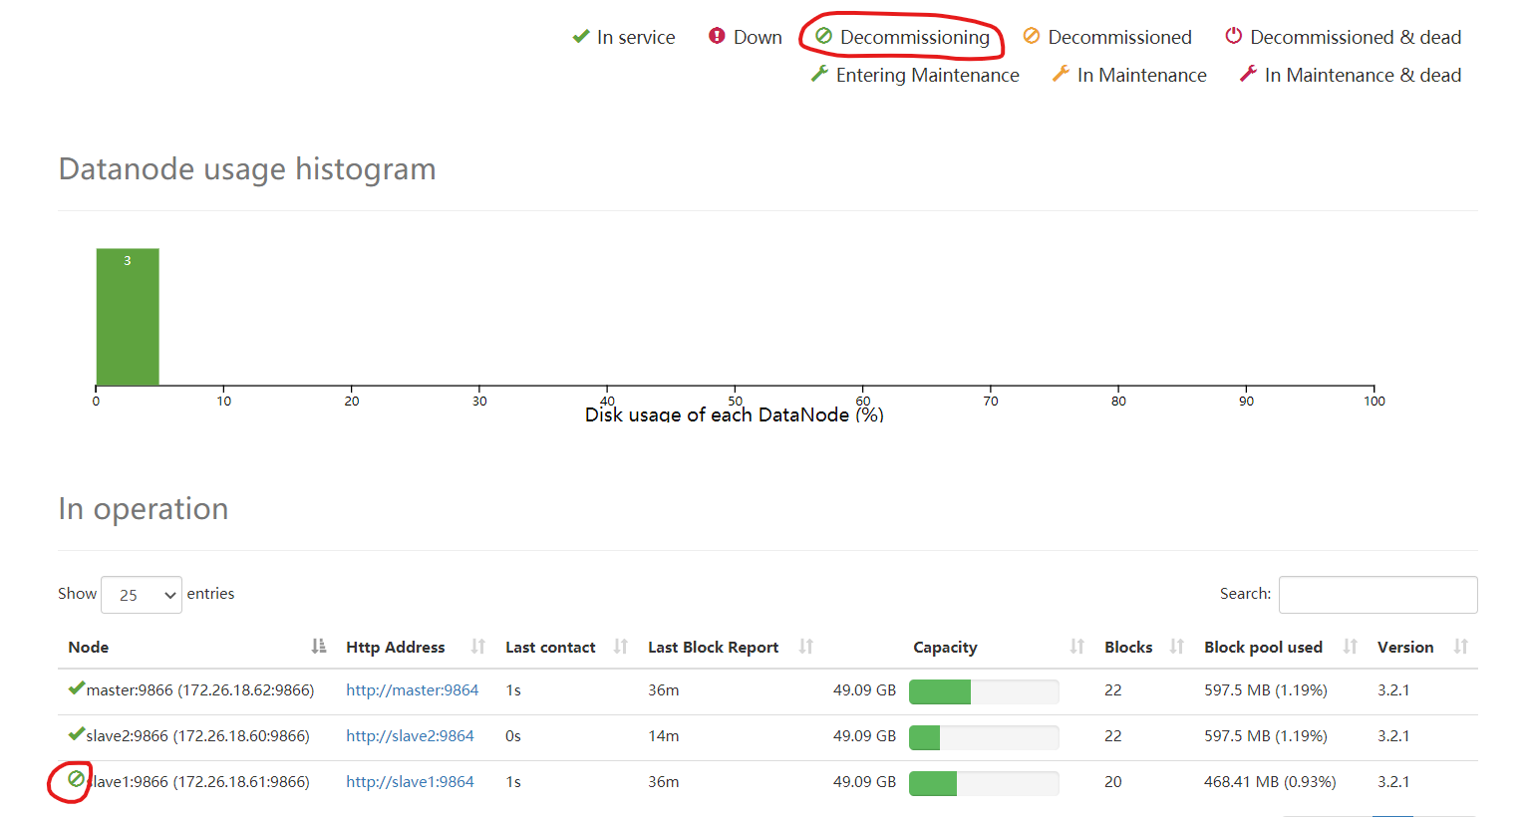Click the sort arrows beside the Blocks header
The image size is (1527, 817).
click(x=1177, y=647)
